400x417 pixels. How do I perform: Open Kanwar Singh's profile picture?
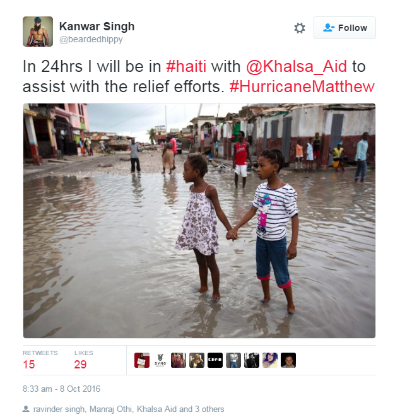38,32
